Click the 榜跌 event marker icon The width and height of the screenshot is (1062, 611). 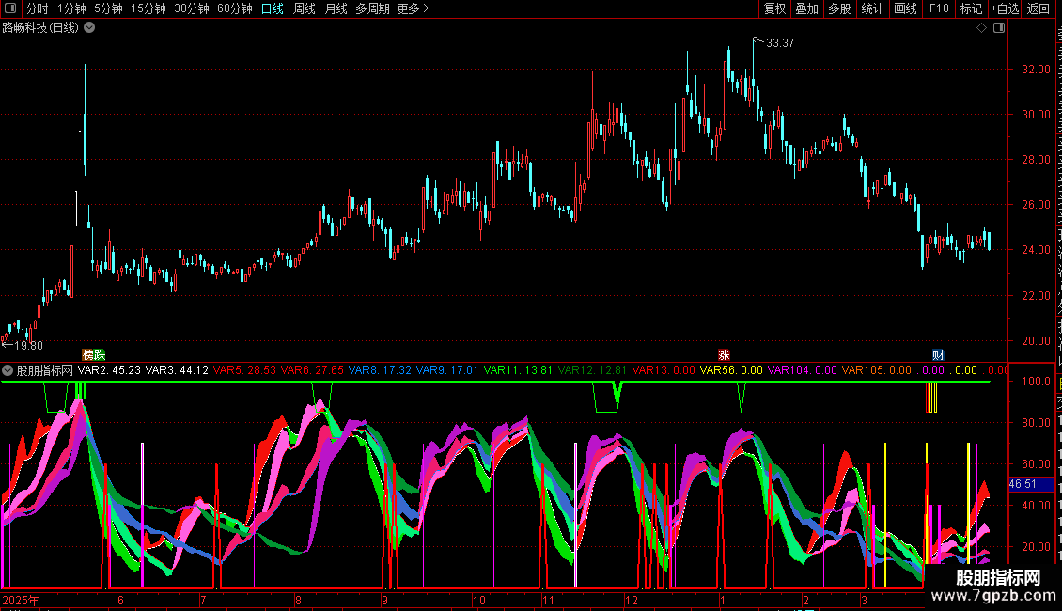point(93,354)
